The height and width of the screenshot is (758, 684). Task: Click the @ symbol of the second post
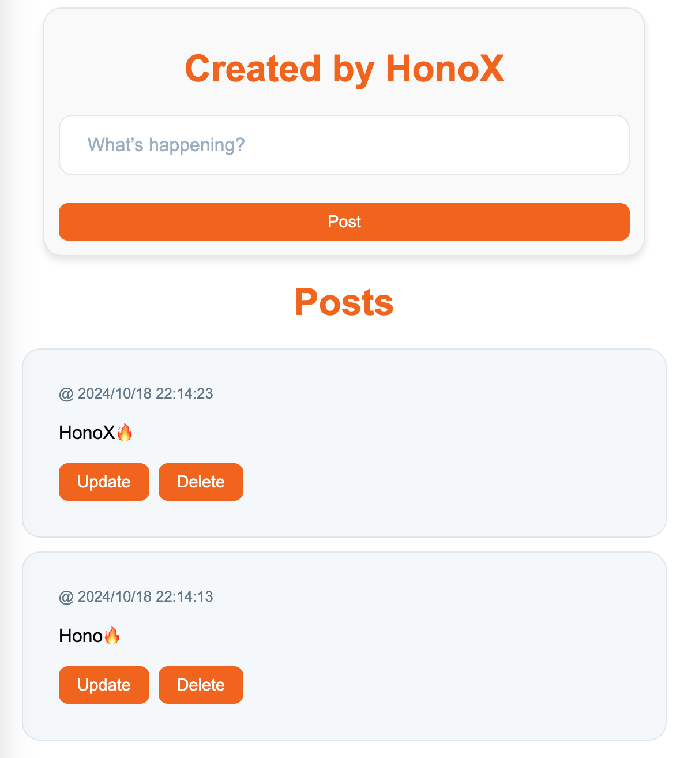point(66,597)
